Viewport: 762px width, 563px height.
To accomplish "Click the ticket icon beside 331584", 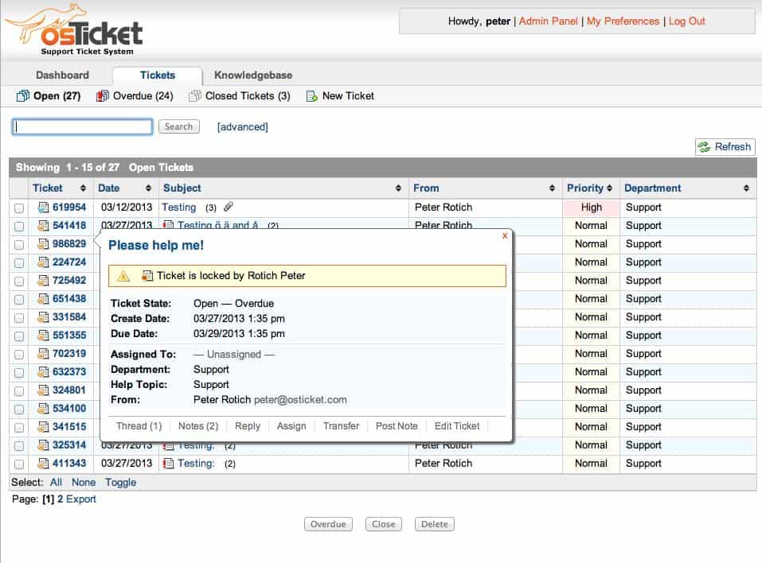I will (x=43, y=317).
